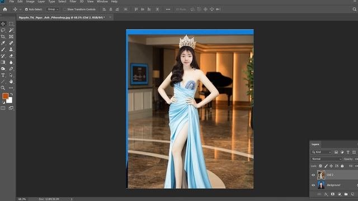358x201 pixels.
Task: Select the Horizontal Type tool
Action: (3, 75)
